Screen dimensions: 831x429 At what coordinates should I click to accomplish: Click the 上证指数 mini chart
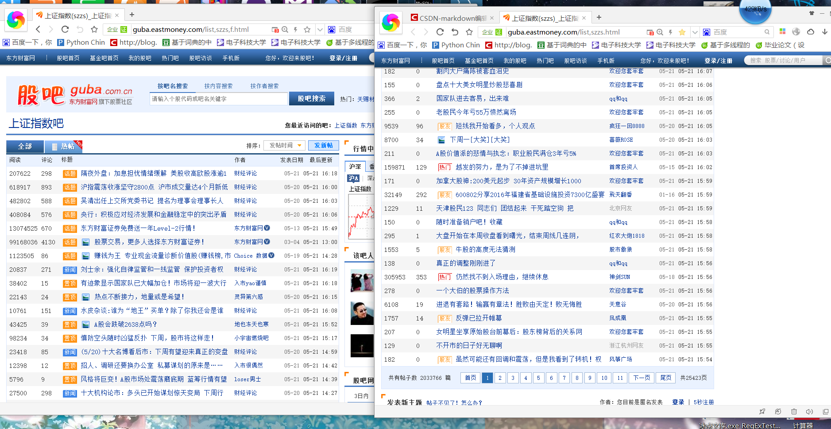click(x=361, y=217)
